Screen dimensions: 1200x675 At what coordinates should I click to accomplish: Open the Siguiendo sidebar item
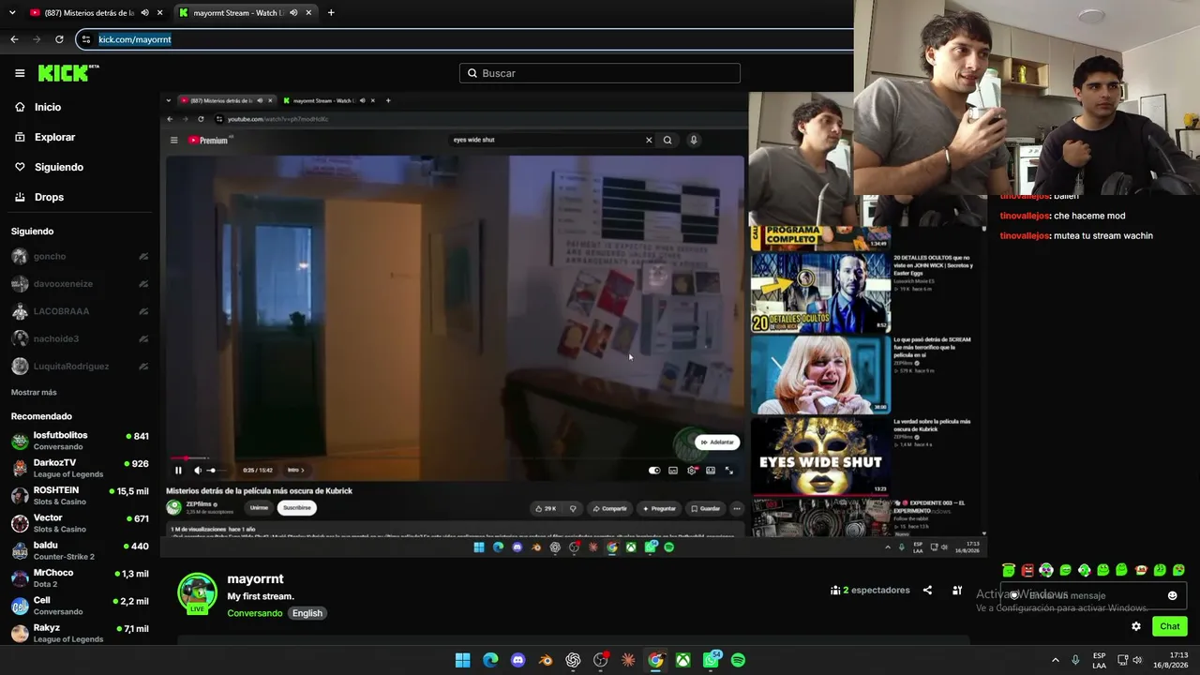(x=58, y=167)
